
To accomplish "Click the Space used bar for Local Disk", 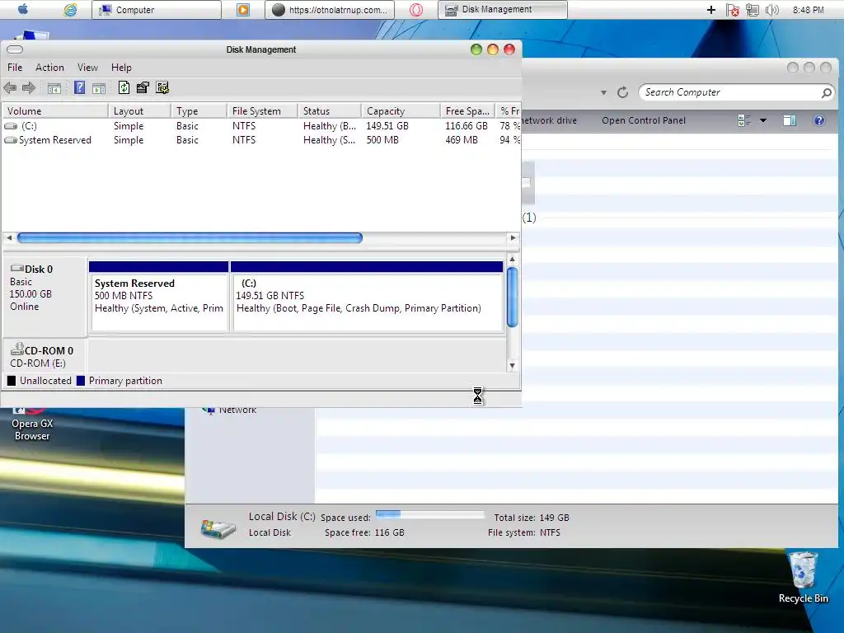I will (x=430, y=514).
